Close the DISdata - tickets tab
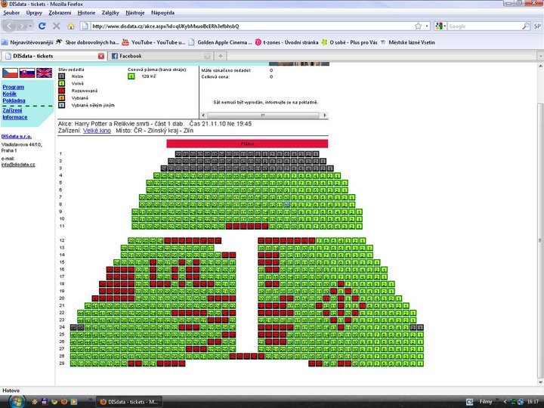The height and width of the screenshot is (408, 544). (101, 56)
